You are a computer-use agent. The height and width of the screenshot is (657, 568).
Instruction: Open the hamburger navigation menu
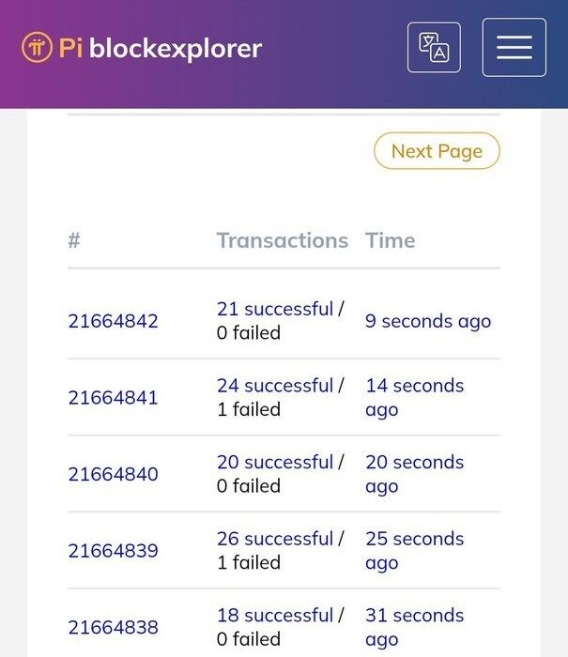point(514,47)
